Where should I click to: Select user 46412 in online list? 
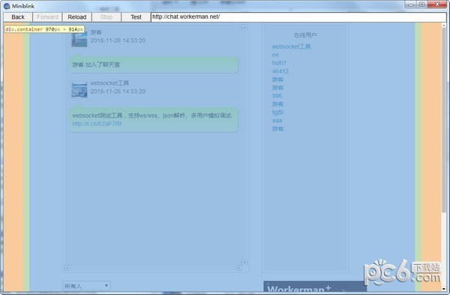(280, 71)
